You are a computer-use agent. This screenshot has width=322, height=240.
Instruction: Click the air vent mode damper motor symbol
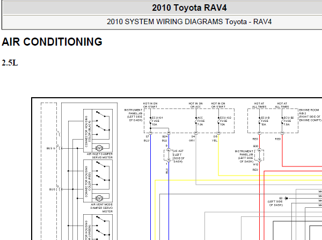pyautogui.click(x=99, y=198)
